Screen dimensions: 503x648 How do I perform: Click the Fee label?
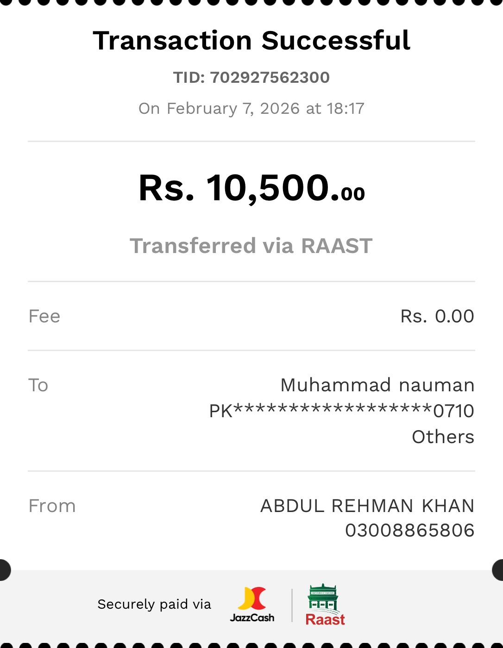click(44, 316)
